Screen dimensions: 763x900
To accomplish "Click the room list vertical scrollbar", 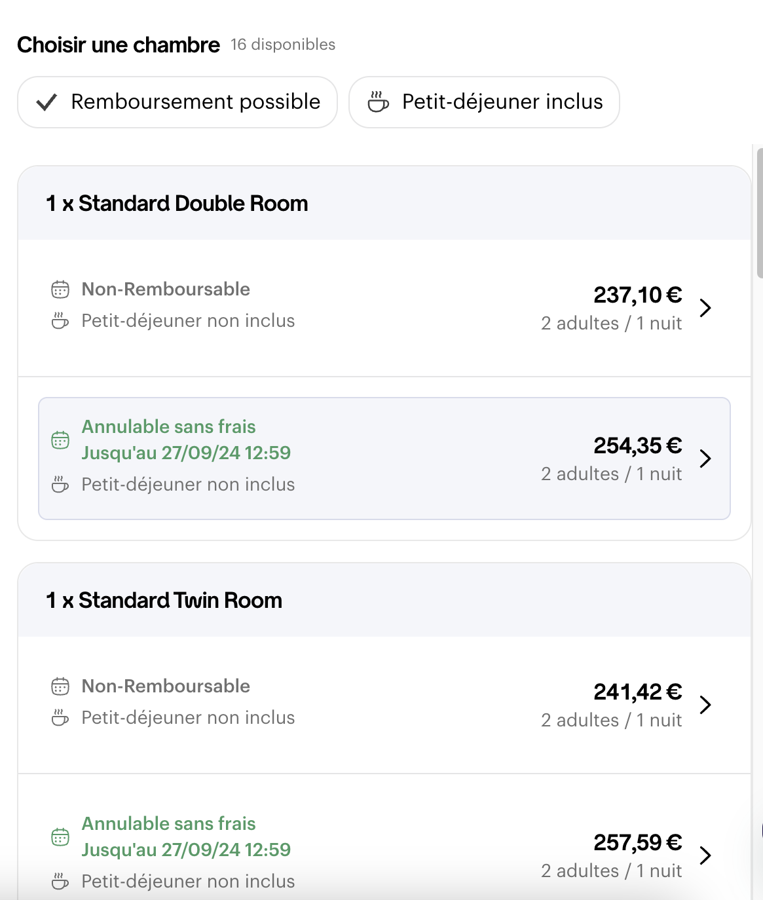I will [759, 214].
